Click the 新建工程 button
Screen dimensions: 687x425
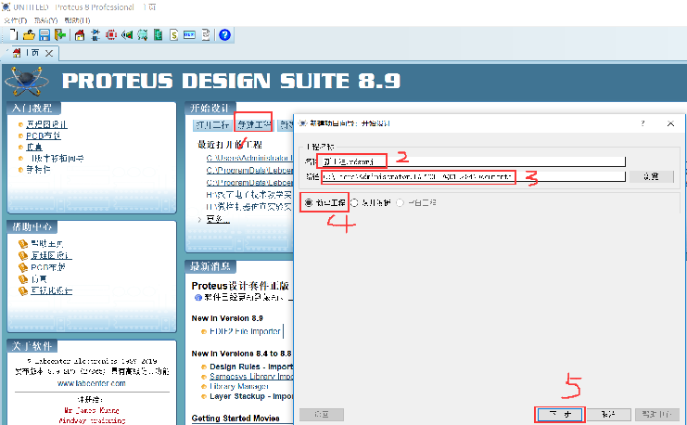click(254, 125)
